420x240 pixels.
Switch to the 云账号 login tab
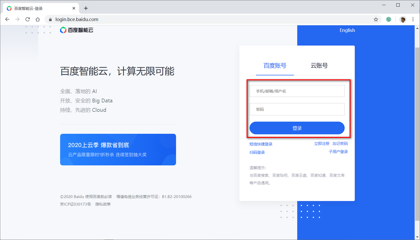(x=319, y=65)
